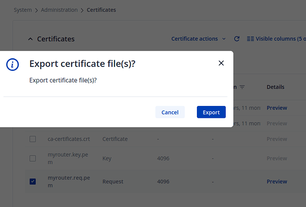Viewport: 306px width, 207px height.
Task: Click the column filter icon
Action: point(242,87)
